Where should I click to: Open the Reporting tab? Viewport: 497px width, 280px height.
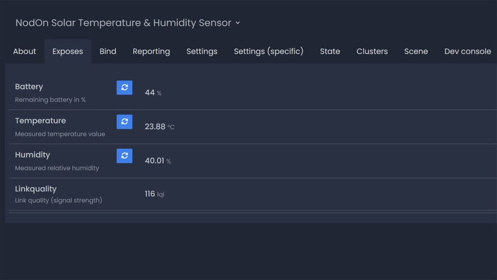(x=151, y=51)
